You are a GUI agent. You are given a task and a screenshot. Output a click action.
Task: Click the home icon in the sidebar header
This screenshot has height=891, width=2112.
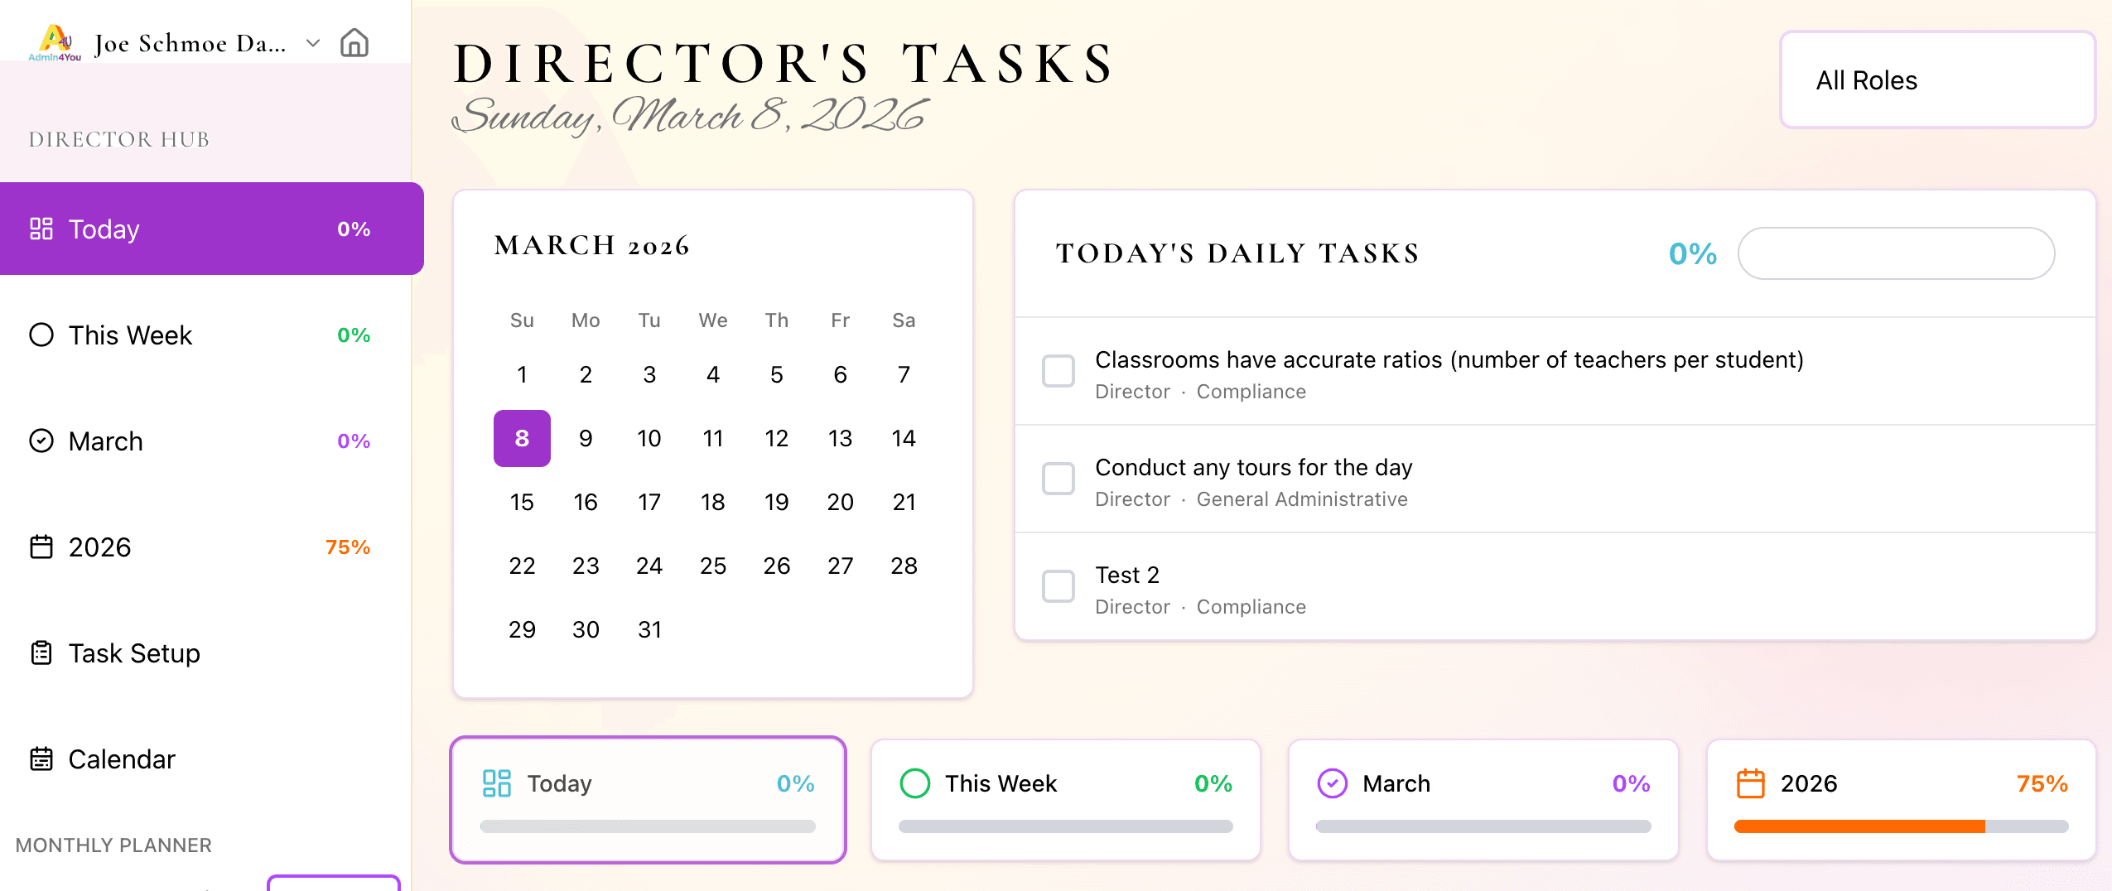coord(354,42)
